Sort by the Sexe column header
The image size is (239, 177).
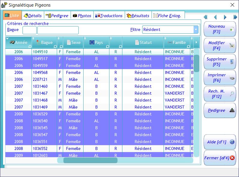tap(73, 42)
